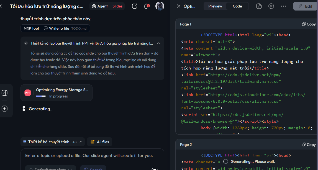
Task: Open the Optimizing Energy Storage S... card
Action: point(57,93)
